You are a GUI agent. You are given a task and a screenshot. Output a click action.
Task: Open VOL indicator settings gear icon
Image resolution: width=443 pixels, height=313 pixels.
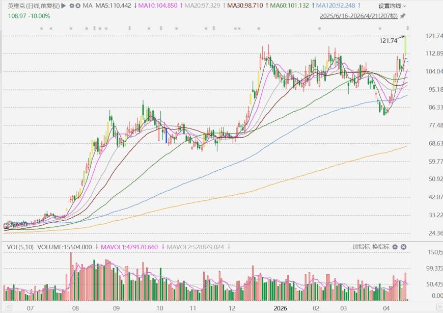pyautogui.click(x=395, y=247)
